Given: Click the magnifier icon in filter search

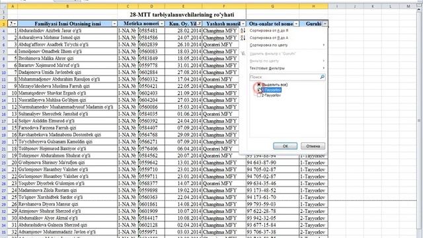Looking at the screenshot, I should coord(322,77).
